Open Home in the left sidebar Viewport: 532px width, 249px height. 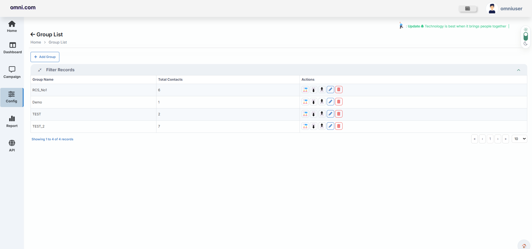pos(12,27)
